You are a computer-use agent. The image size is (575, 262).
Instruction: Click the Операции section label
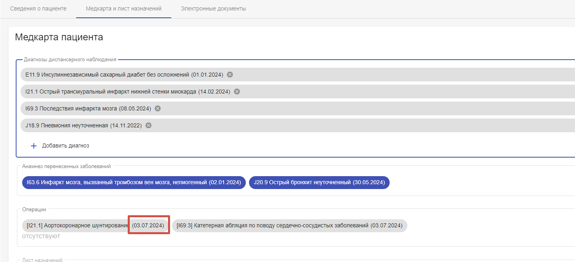tap(34, 210)
